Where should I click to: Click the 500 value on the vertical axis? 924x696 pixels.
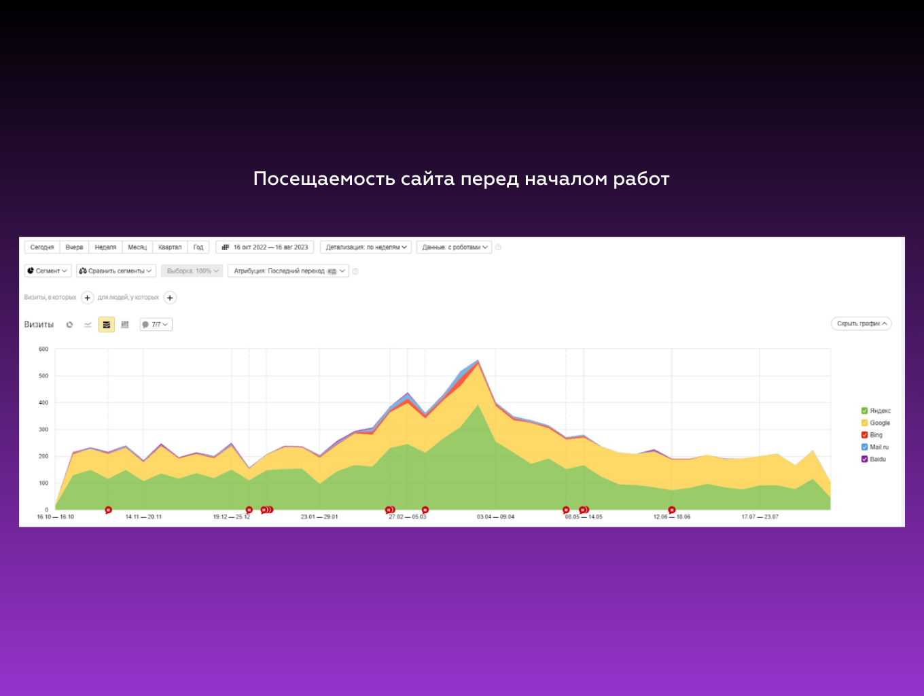pos(43,376)
